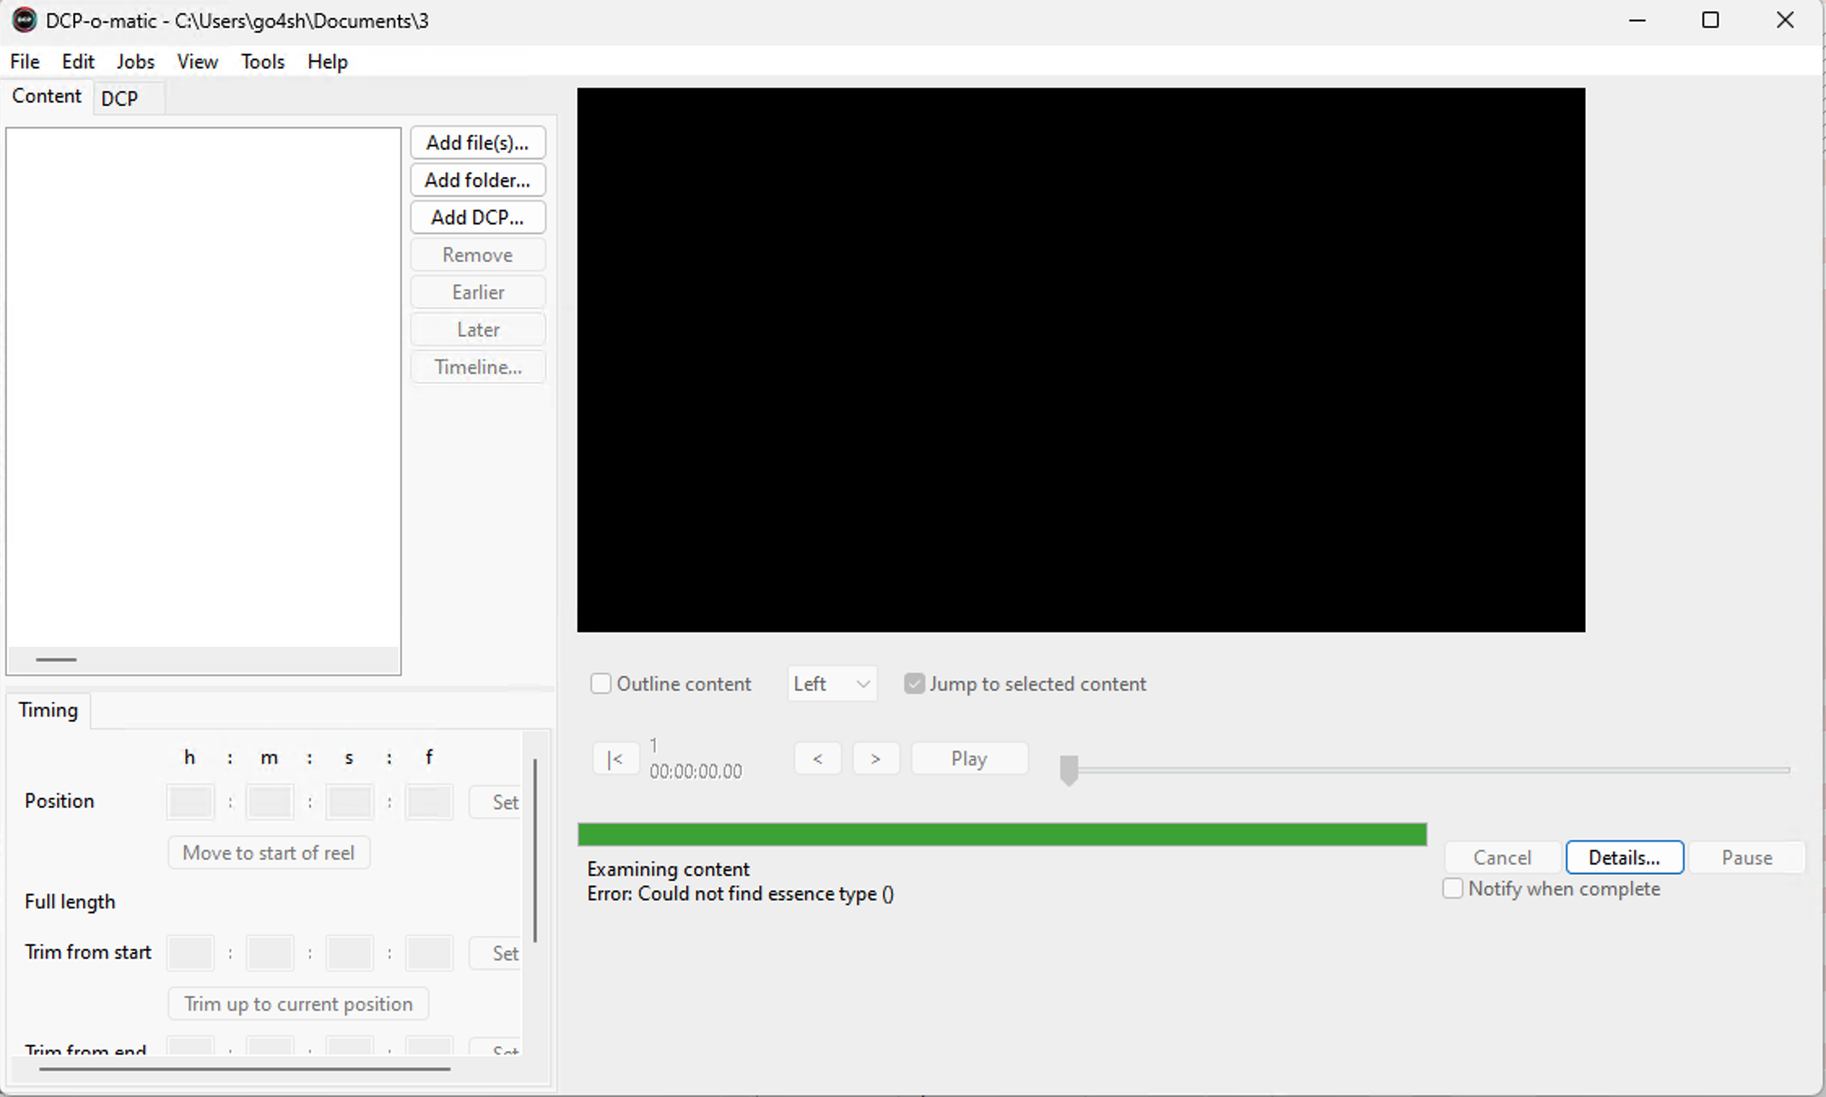Step forward one frame with > button
Viewport: 1826px width, 1097px height.
[x=876, y=759]
